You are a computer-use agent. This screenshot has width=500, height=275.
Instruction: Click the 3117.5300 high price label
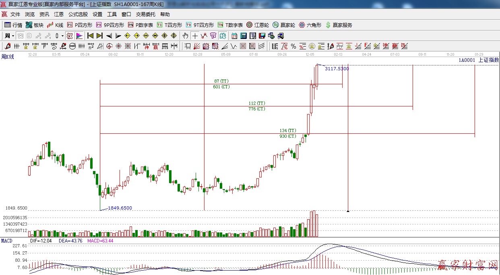click(337, 69)
